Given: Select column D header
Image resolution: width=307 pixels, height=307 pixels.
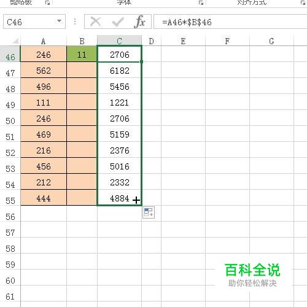Looking at the screenshot, I should (152, 41).
